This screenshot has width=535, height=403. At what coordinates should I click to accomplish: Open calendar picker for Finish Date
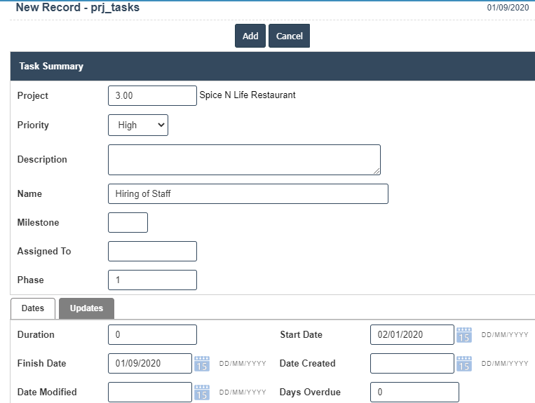click(202, 364)
